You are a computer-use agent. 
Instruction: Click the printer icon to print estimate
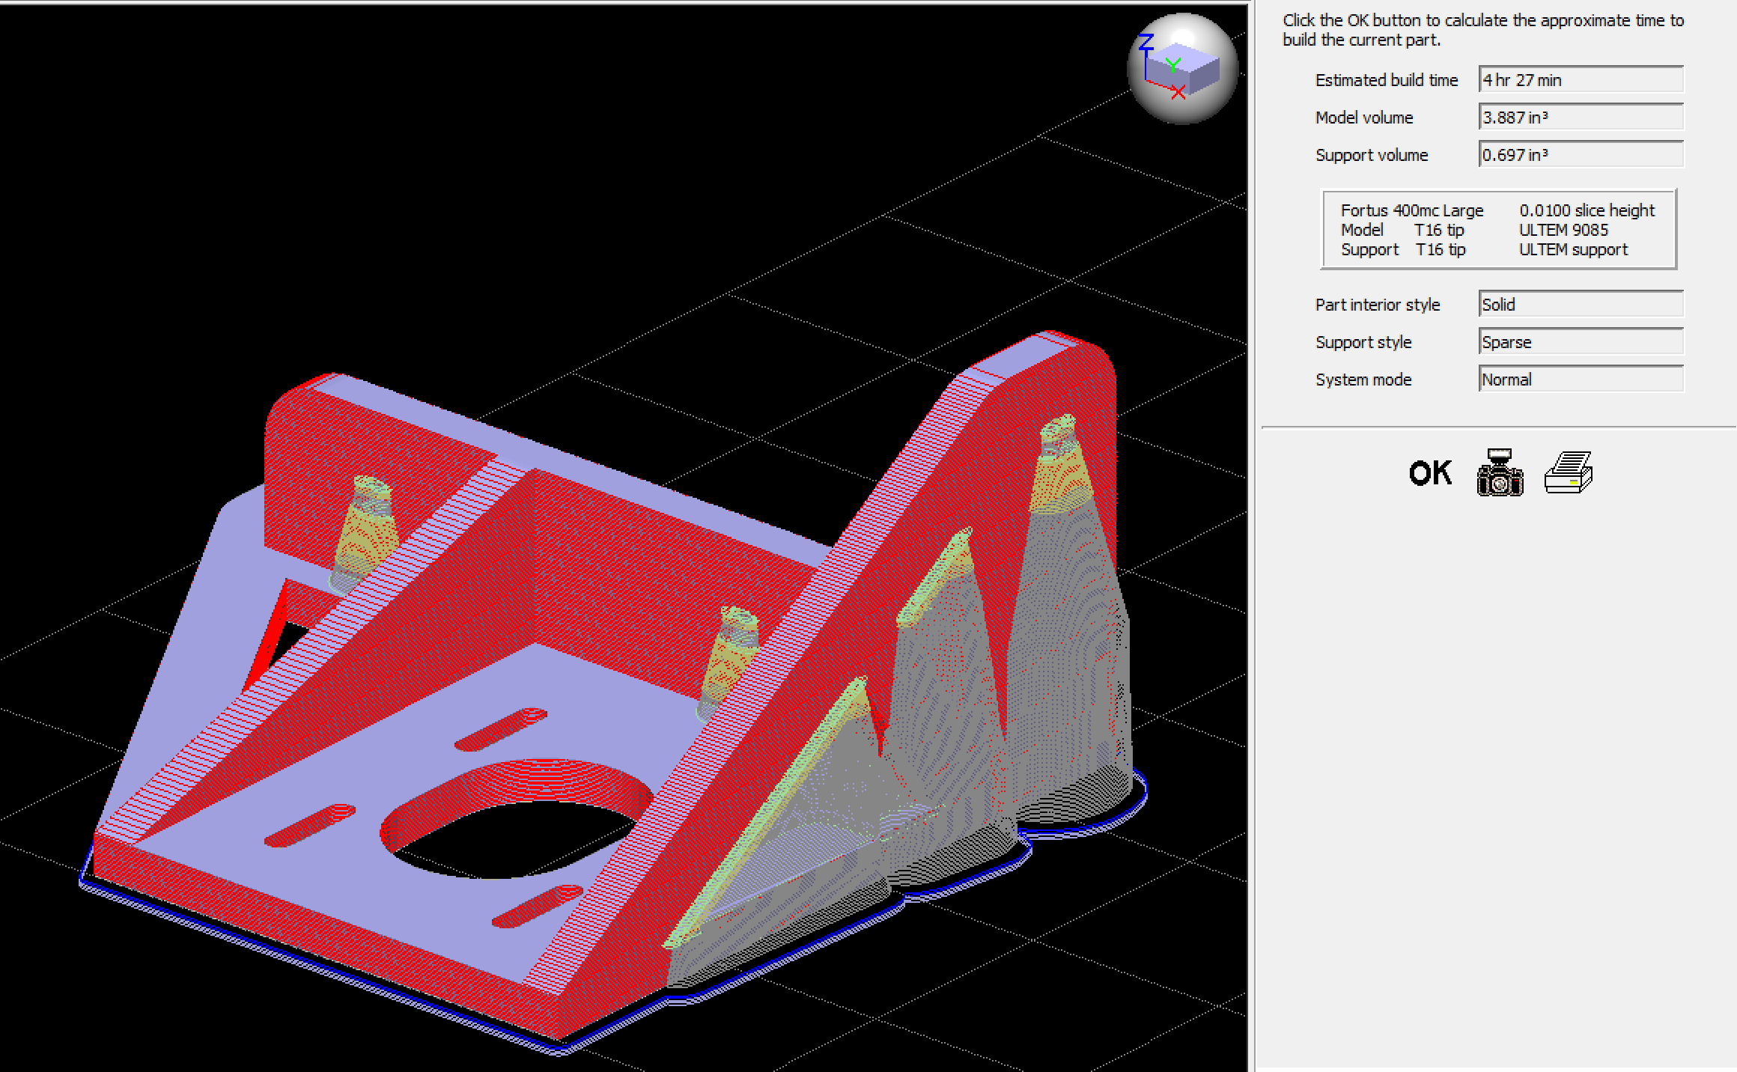(x=1569, y=473)
